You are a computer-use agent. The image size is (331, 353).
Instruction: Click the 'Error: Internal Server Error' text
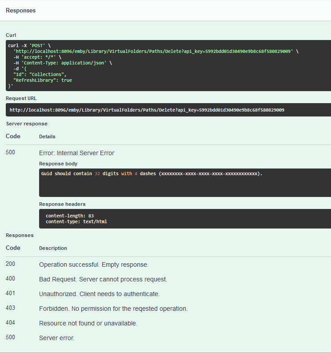click(x=76, y=153)
